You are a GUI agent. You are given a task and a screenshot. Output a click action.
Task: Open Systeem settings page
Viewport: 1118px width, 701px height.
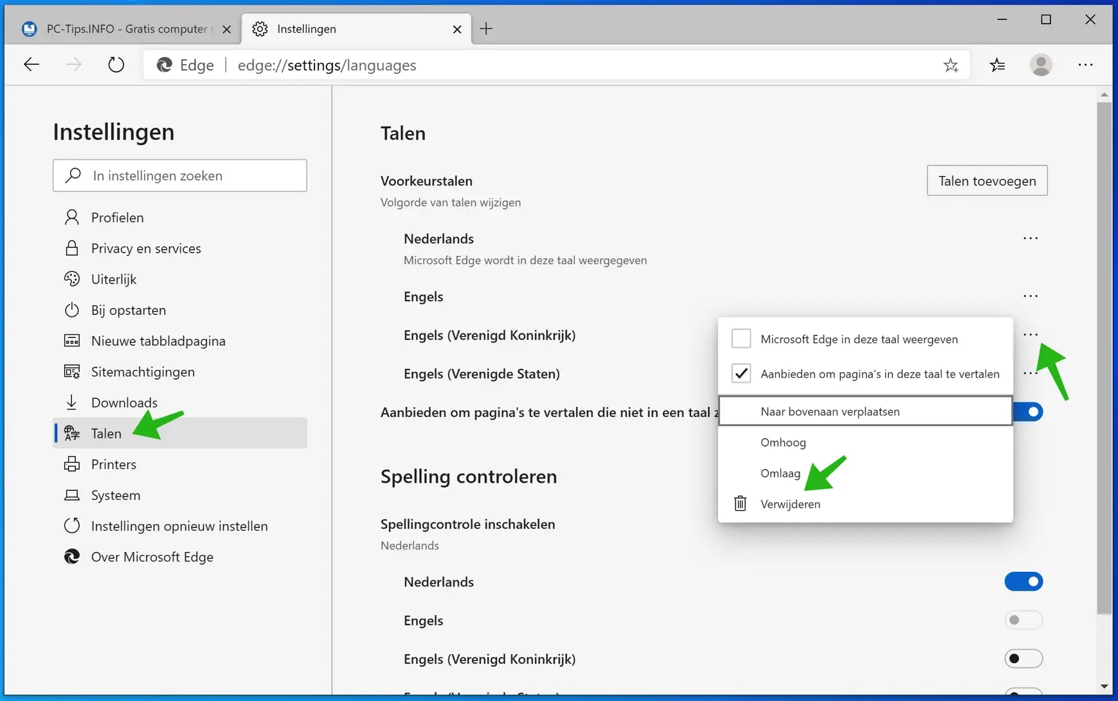pos(180,495)
